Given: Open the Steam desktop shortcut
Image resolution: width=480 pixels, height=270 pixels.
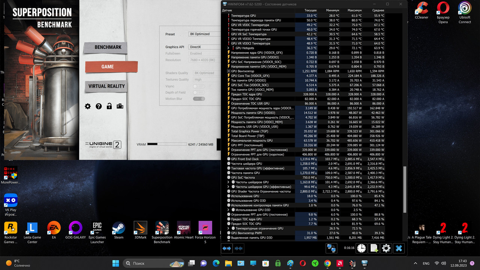Looking at the screenshot, I should tap(119, 230).
